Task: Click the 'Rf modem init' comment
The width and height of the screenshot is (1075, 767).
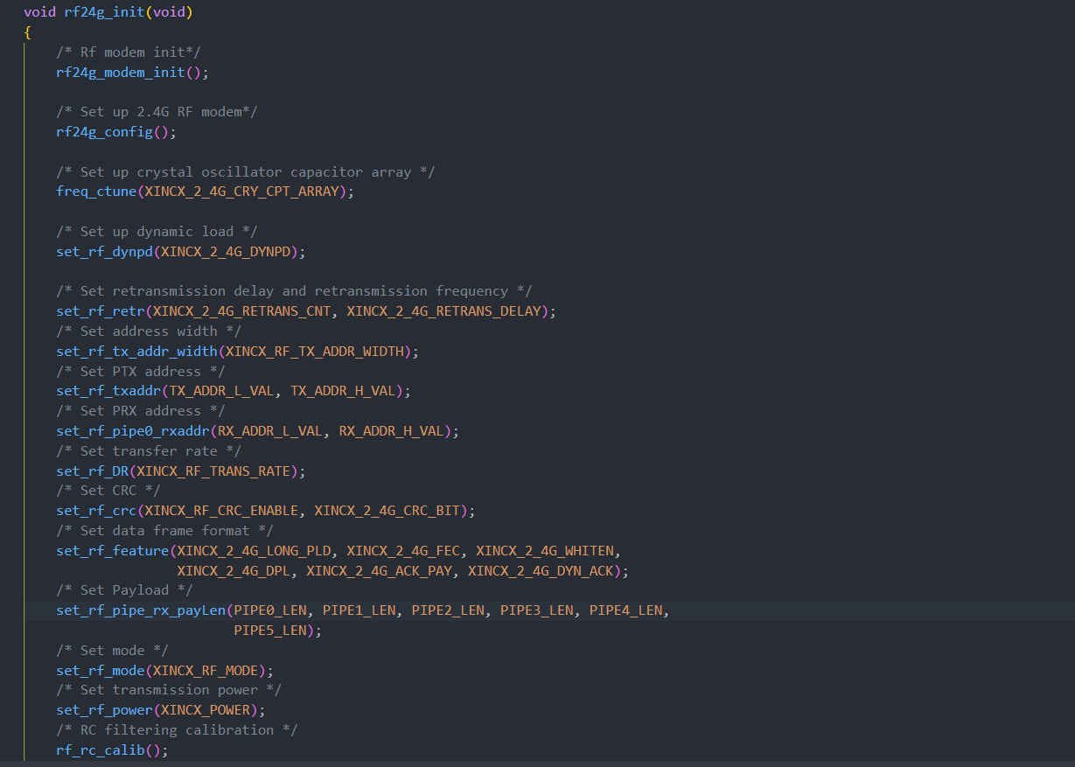Action: click(129, 52)
